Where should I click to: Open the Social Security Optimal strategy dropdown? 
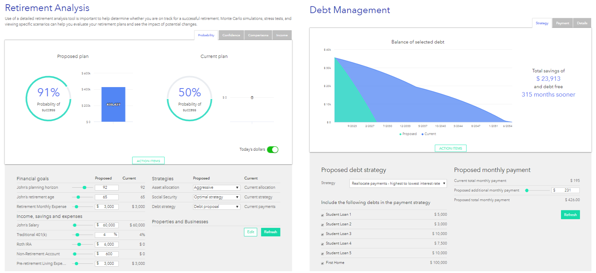pos(216,197)
